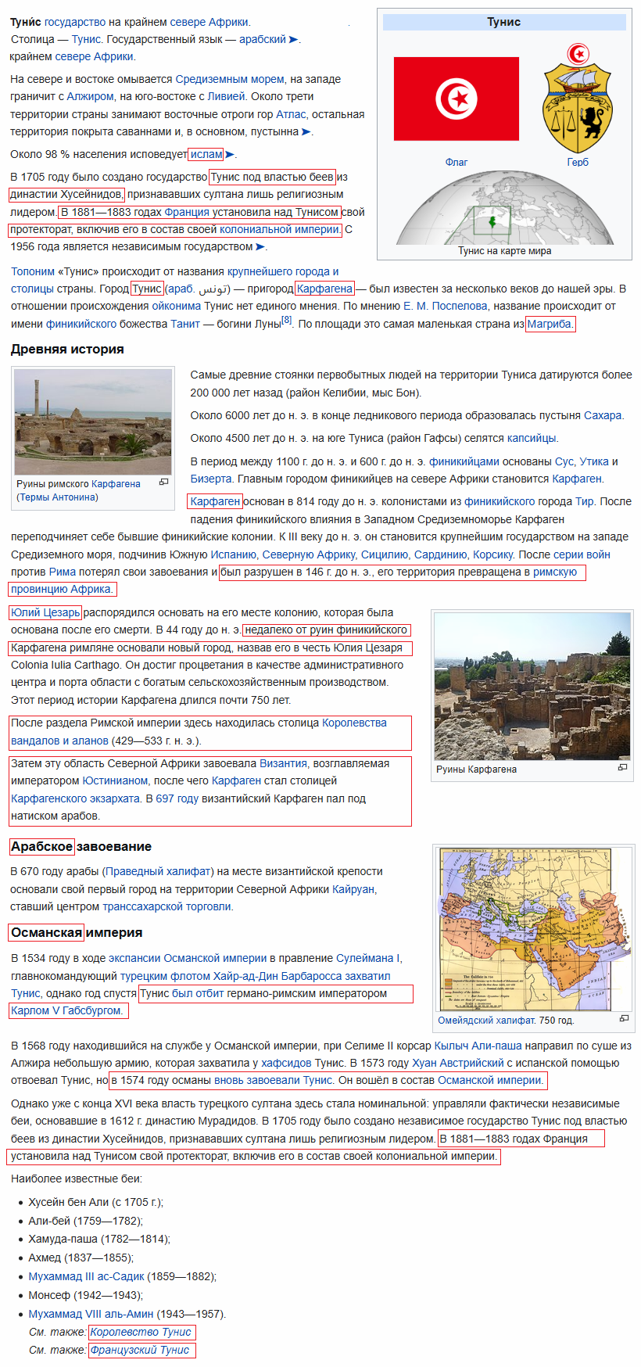
Task: Click the arrow icon after 'пустынна'
Action: pyautogui.click(x=306, y=131)
